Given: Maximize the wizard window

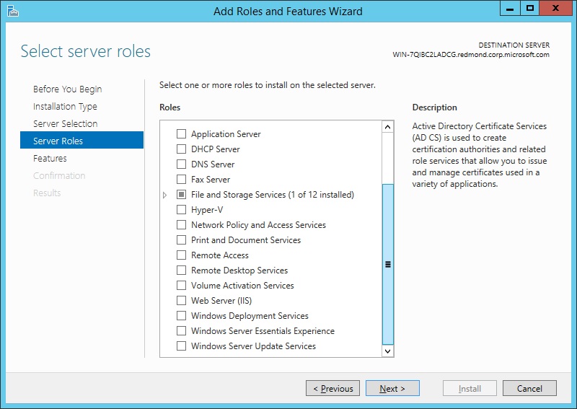Looking at the screenshot, I should (x=530, y=8).
